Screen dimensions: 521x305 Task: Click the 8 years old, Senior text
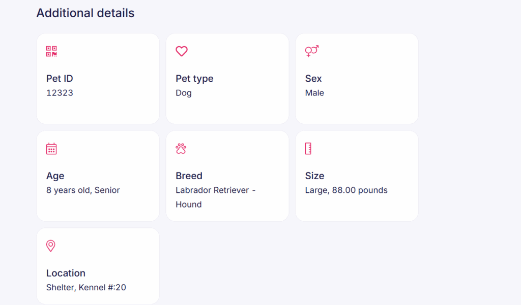click(x=83, y=190)
